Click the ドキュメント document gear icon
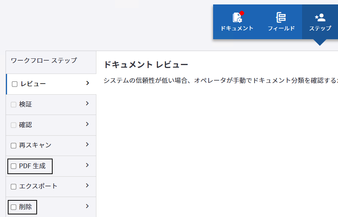 tap(237, 17)
